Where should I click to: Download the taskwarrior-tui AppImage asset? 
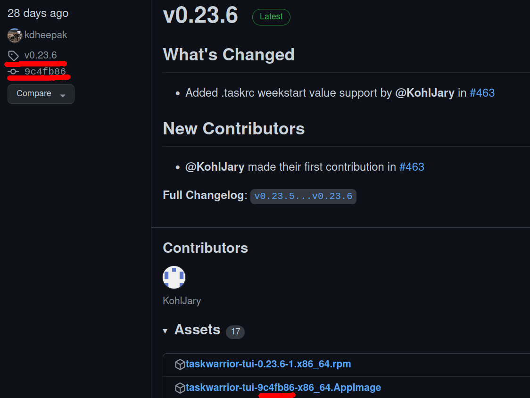coord(283,387)
